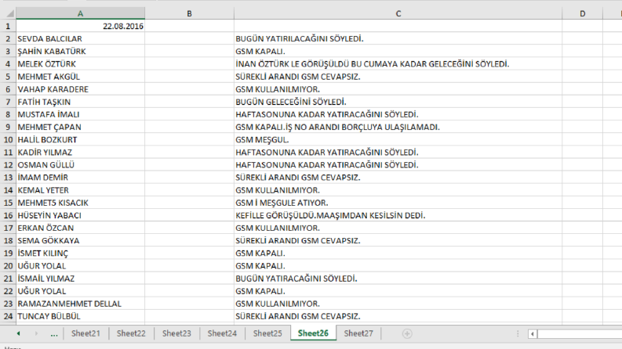Screen dimensions: 622x349
Task: Select cell İSMET KILINÇ
Action: click(81, 254)
